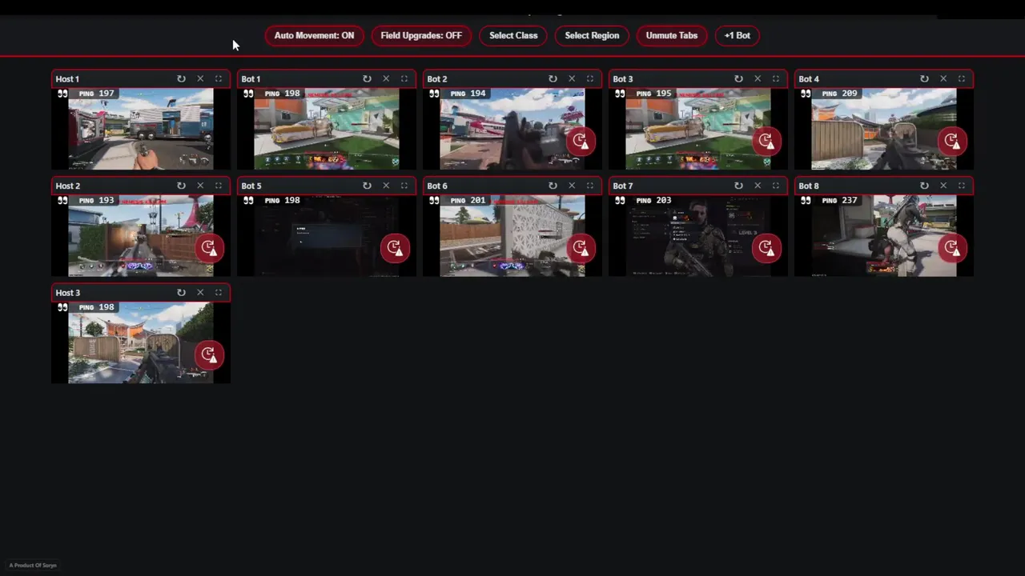Click the PING 201 readout on Bot 6
This screenshot has width=1025, height=576.
click(468, 201)
